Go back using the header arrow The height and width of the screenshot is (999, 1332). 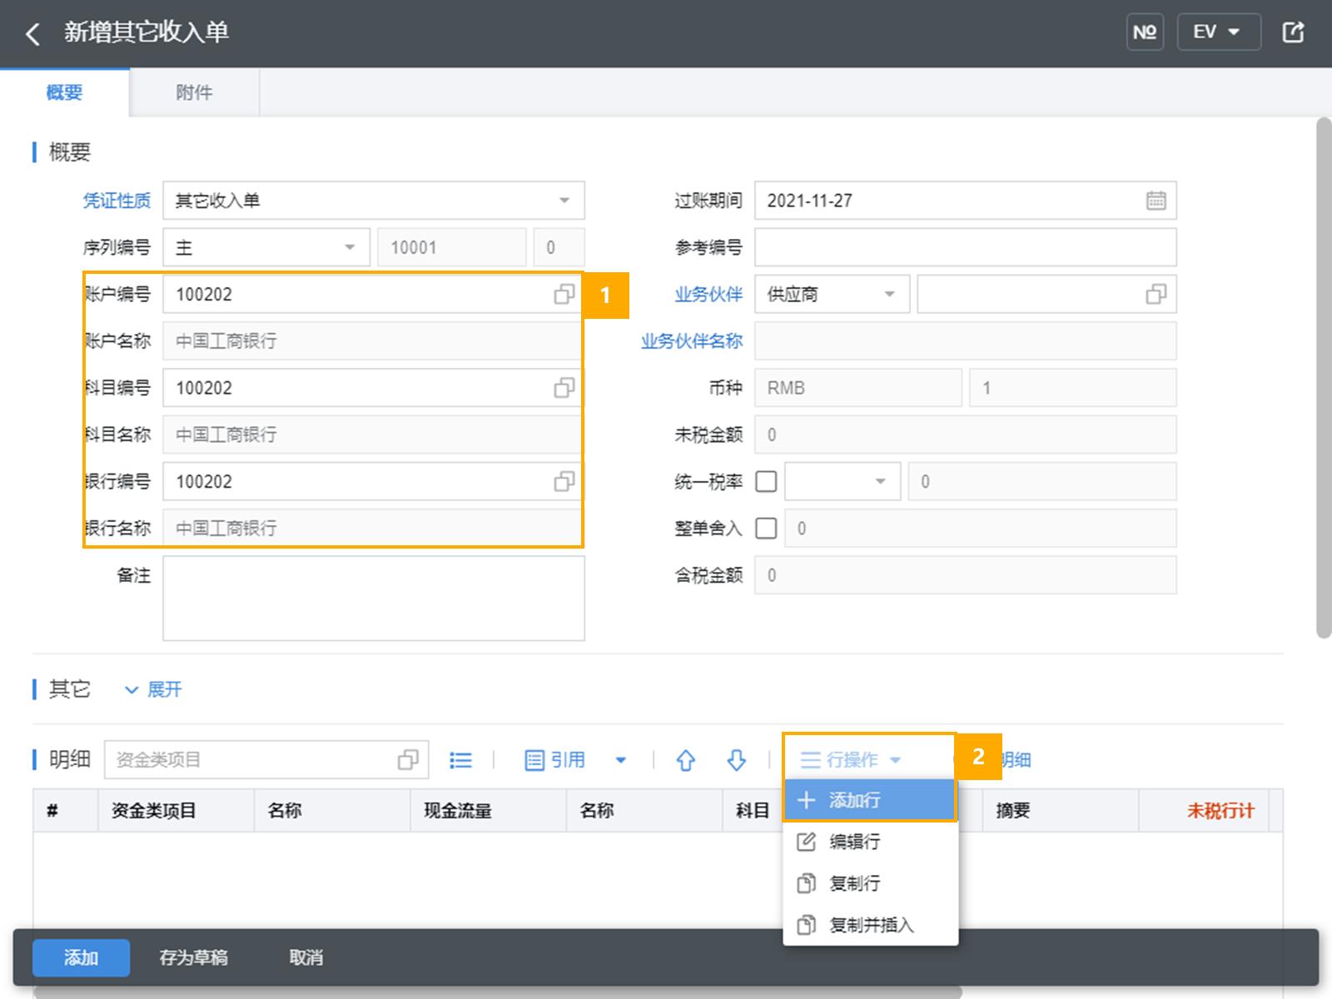[33, 33]
